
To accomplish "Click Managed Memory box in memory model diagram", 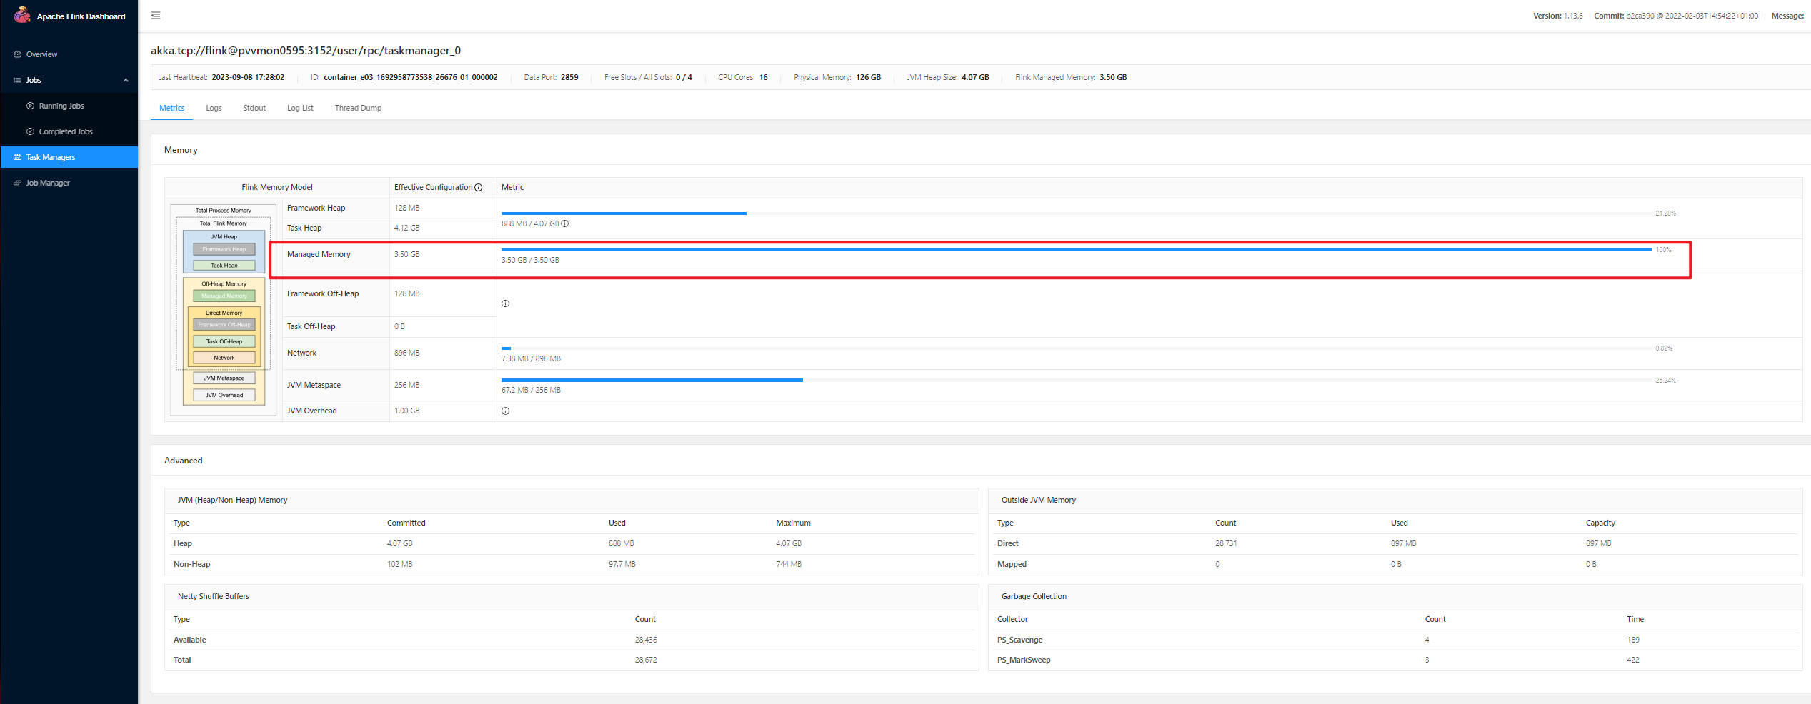I will tap(224, 296).
